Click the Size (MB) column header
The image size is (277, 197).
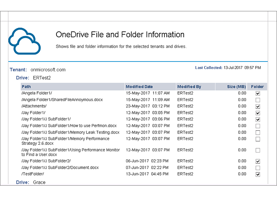click(x=231, y=87)
